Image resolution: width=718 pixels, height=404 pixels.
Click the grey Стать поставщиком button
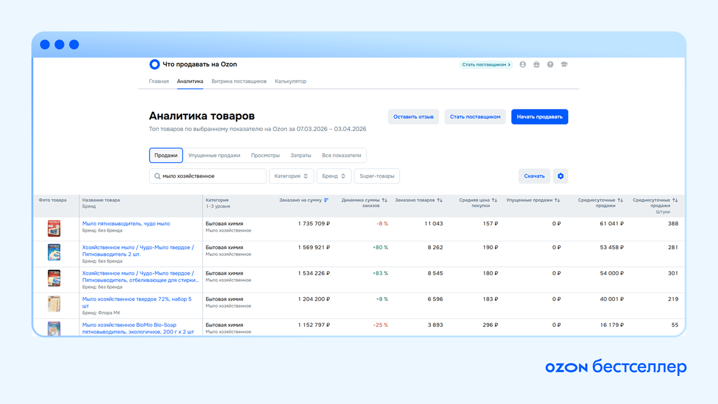click(475, 117)
